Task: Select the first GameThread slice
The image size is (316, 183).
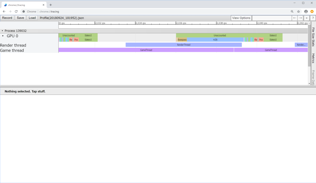Action: coord(146,50)
